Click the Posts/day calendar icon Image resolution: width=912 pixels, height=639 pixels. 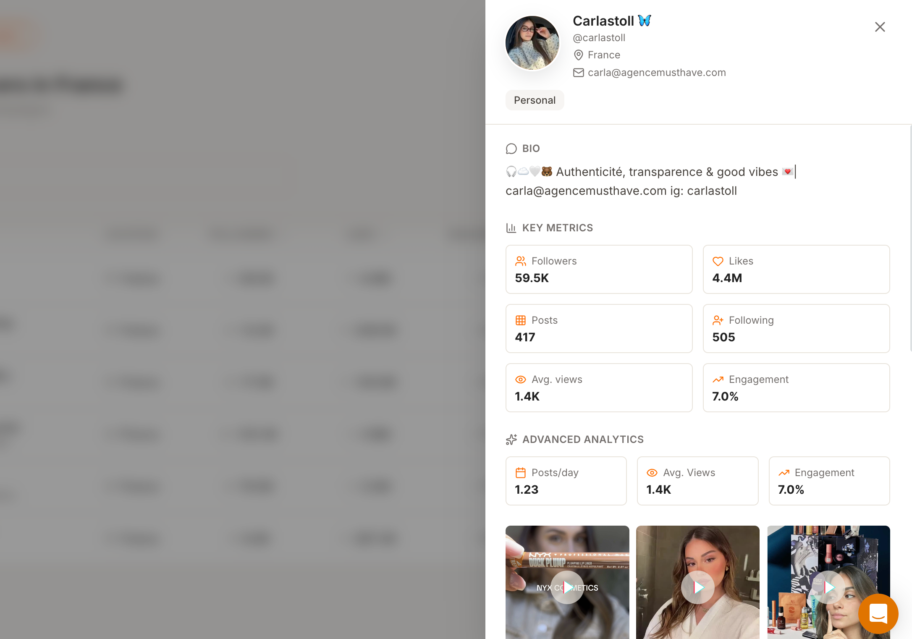[x=520, y=473]
